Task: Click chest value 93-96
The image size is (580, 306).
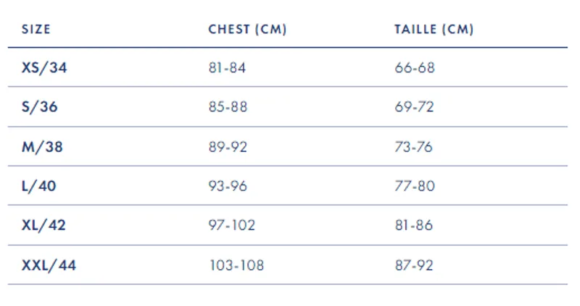Action: click(x=228, y=186)
